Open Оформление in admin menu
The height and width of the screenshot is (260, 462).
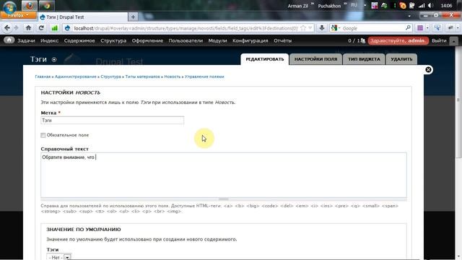click(x=147, y=40)
